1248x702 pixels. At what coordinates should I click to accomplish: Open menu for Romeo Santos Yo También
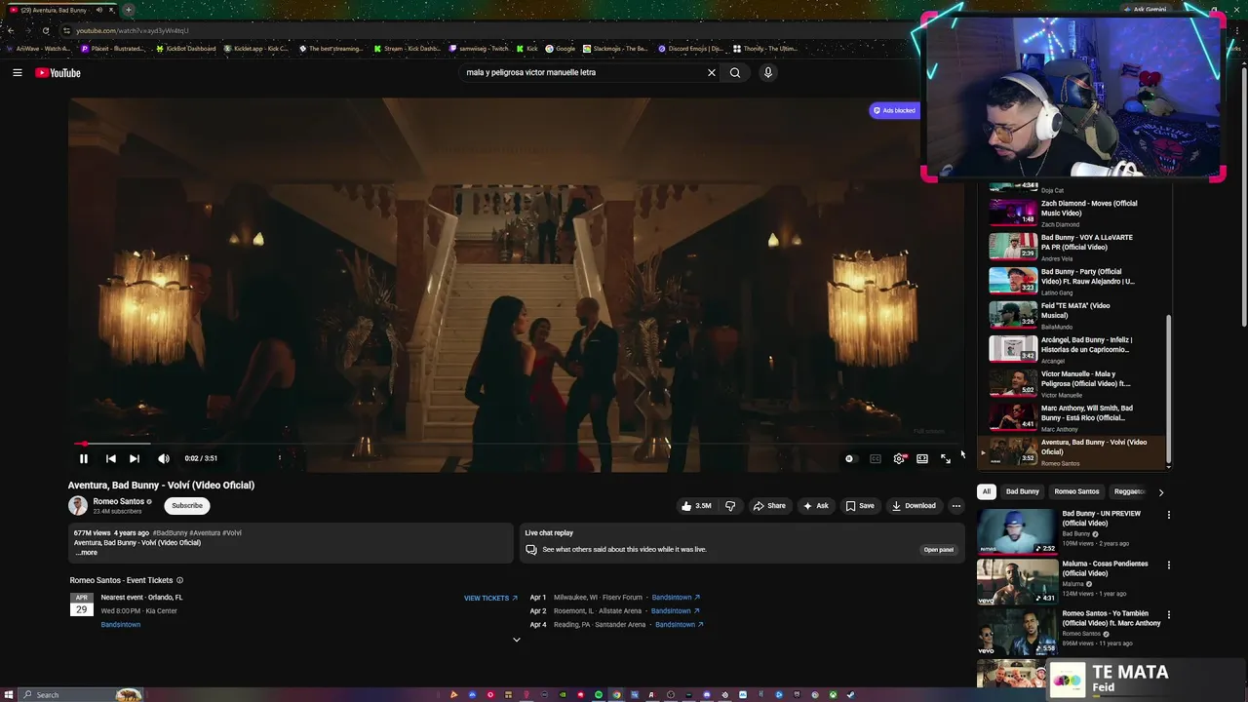click(1169, 615)
